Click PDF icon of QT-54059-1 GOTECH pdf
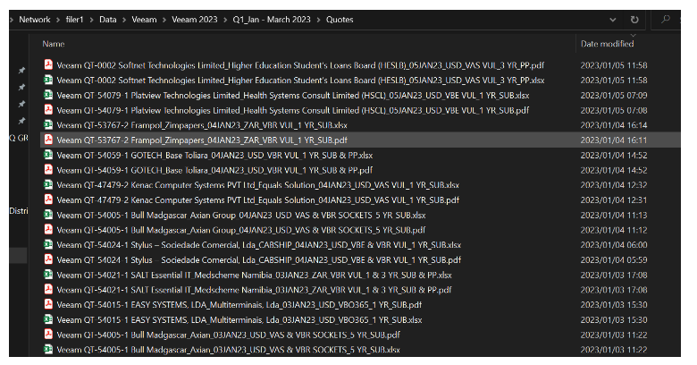Image resolution: width=697 pixels, height=365 pixels. coord(48,170)
